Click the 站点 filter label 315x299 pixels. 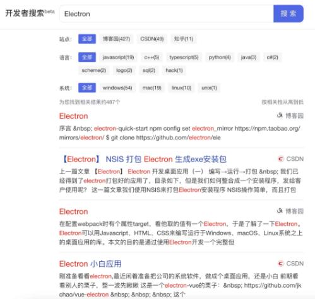pyautogui.click(x=66, y=39)
